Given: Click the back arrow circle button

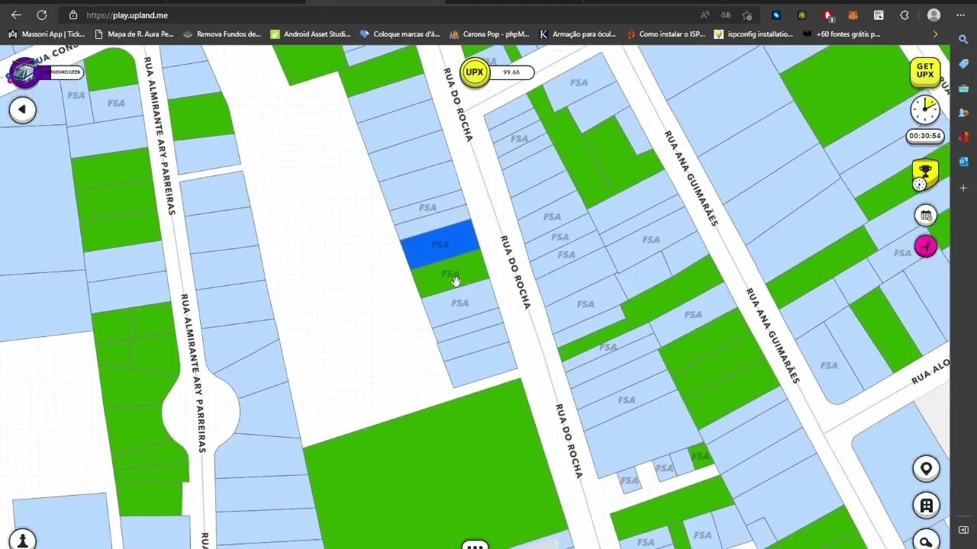Looking at the screenshot, I should [22, 110].
